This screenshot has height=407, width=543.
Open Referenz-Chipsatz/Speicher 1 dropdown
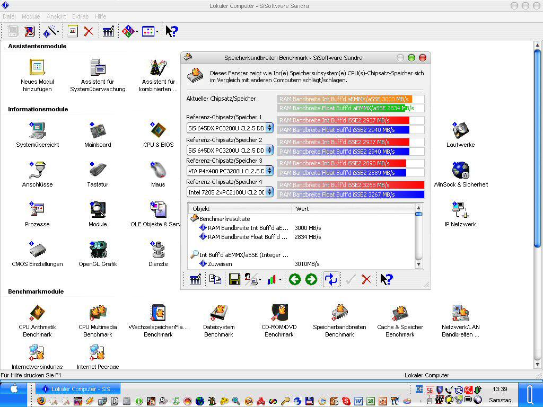(x=230, y=128)
